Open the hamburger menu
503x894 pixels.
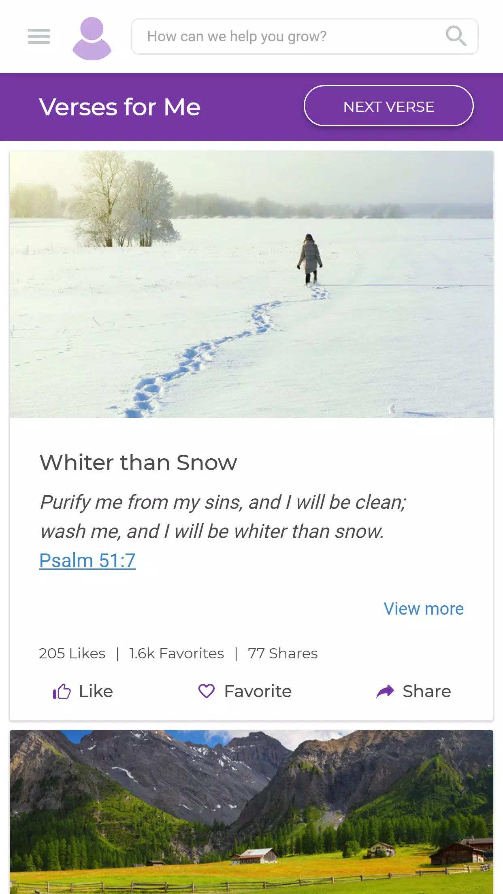(x=39, y=36)
